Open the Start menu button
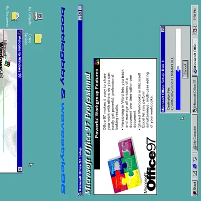The image size is (201, 201). pos(195,188)
